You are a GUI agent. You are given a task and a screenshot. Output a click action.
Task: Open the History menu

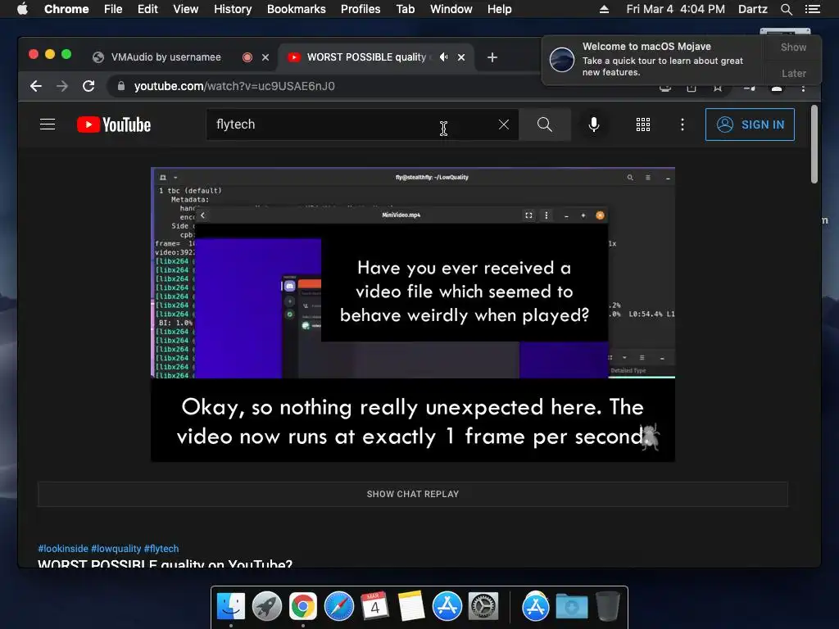pos(233,9)
